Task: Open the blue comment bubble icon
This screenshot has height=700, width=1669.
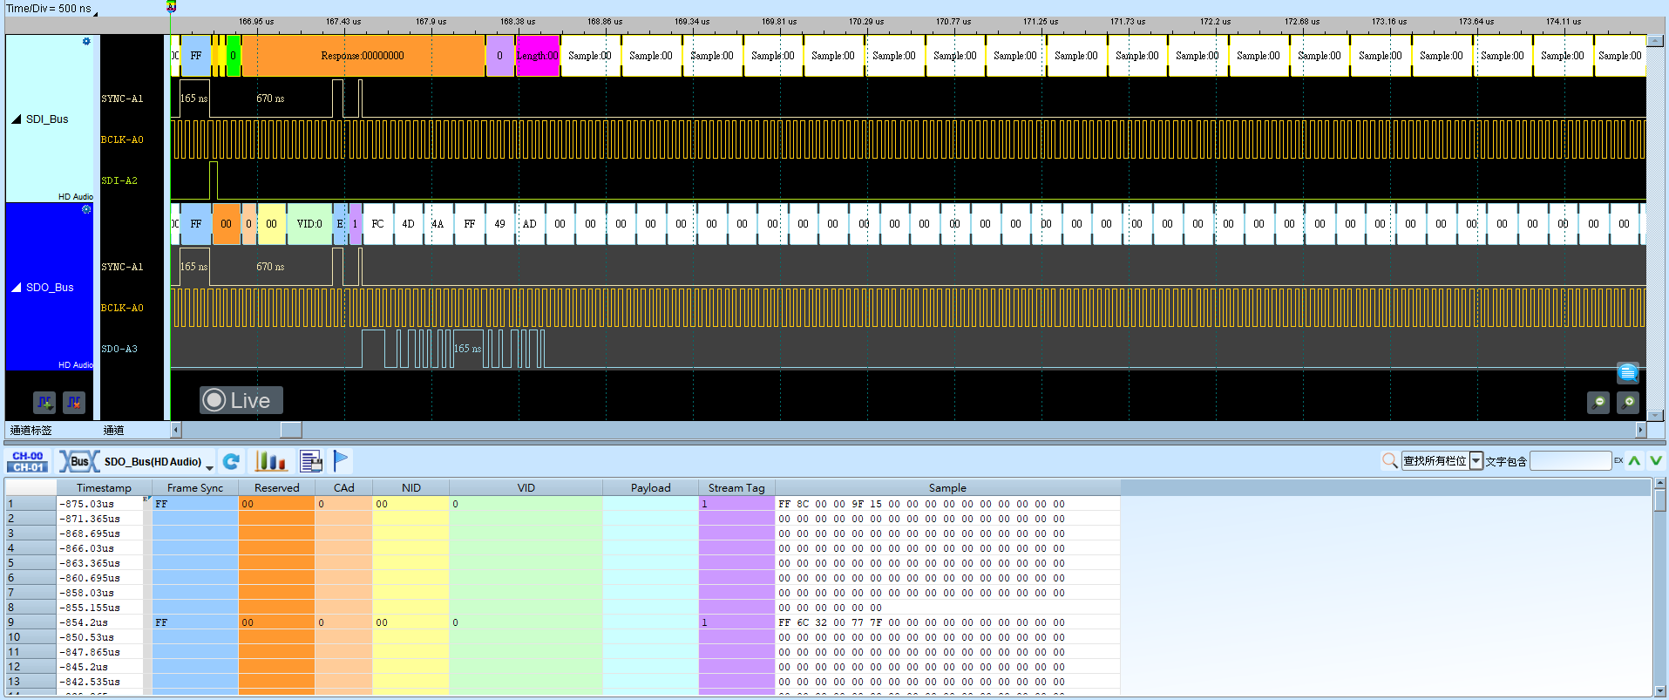Action: pos(1628,373)
